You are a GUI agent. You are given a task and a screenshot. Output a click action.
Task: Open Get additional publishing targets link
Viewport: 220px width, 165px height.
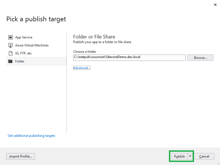pos(32,136)
